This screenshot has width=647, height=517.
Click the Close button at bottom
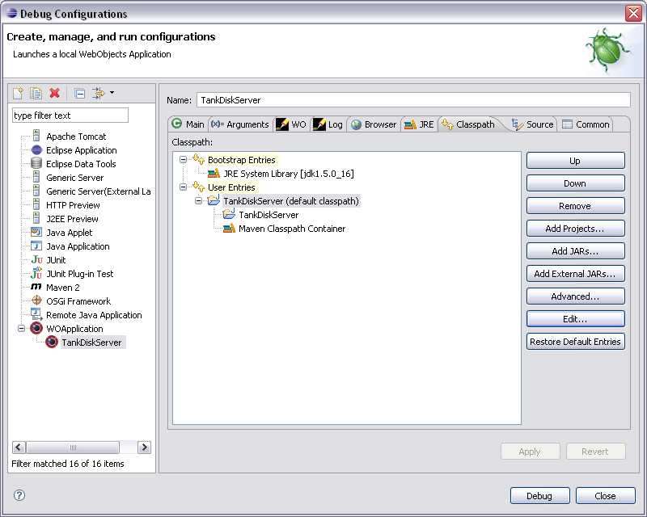[605, 495]
